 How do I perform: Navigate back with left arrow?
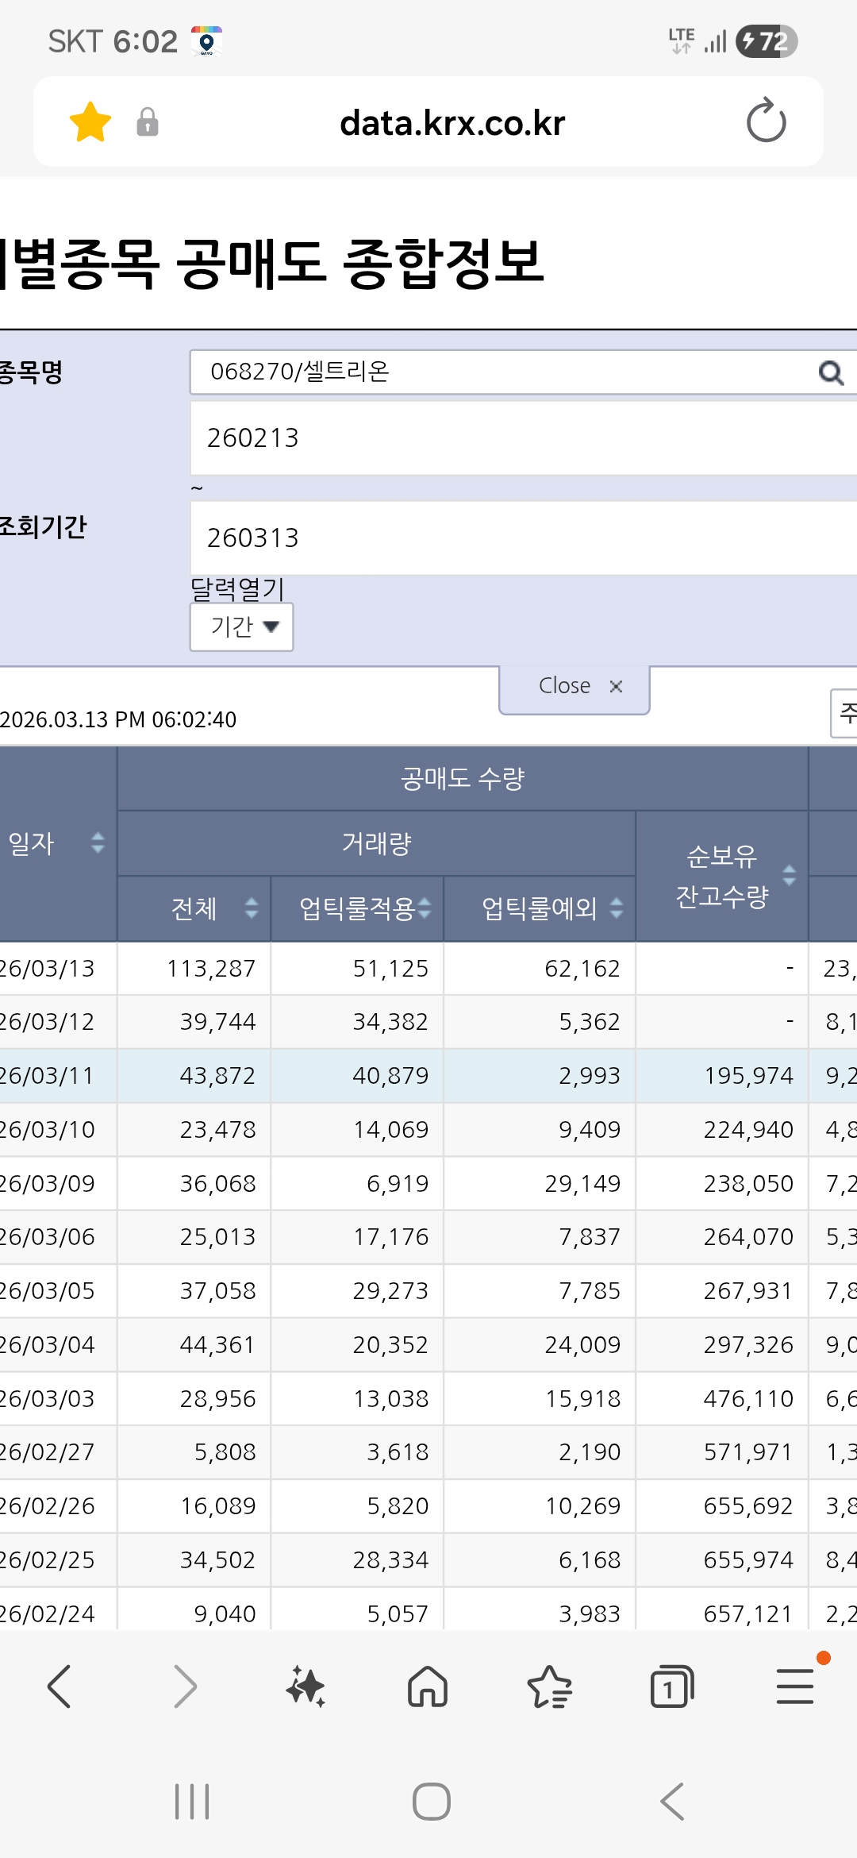pyautogui.click(x=60, y=1686)
